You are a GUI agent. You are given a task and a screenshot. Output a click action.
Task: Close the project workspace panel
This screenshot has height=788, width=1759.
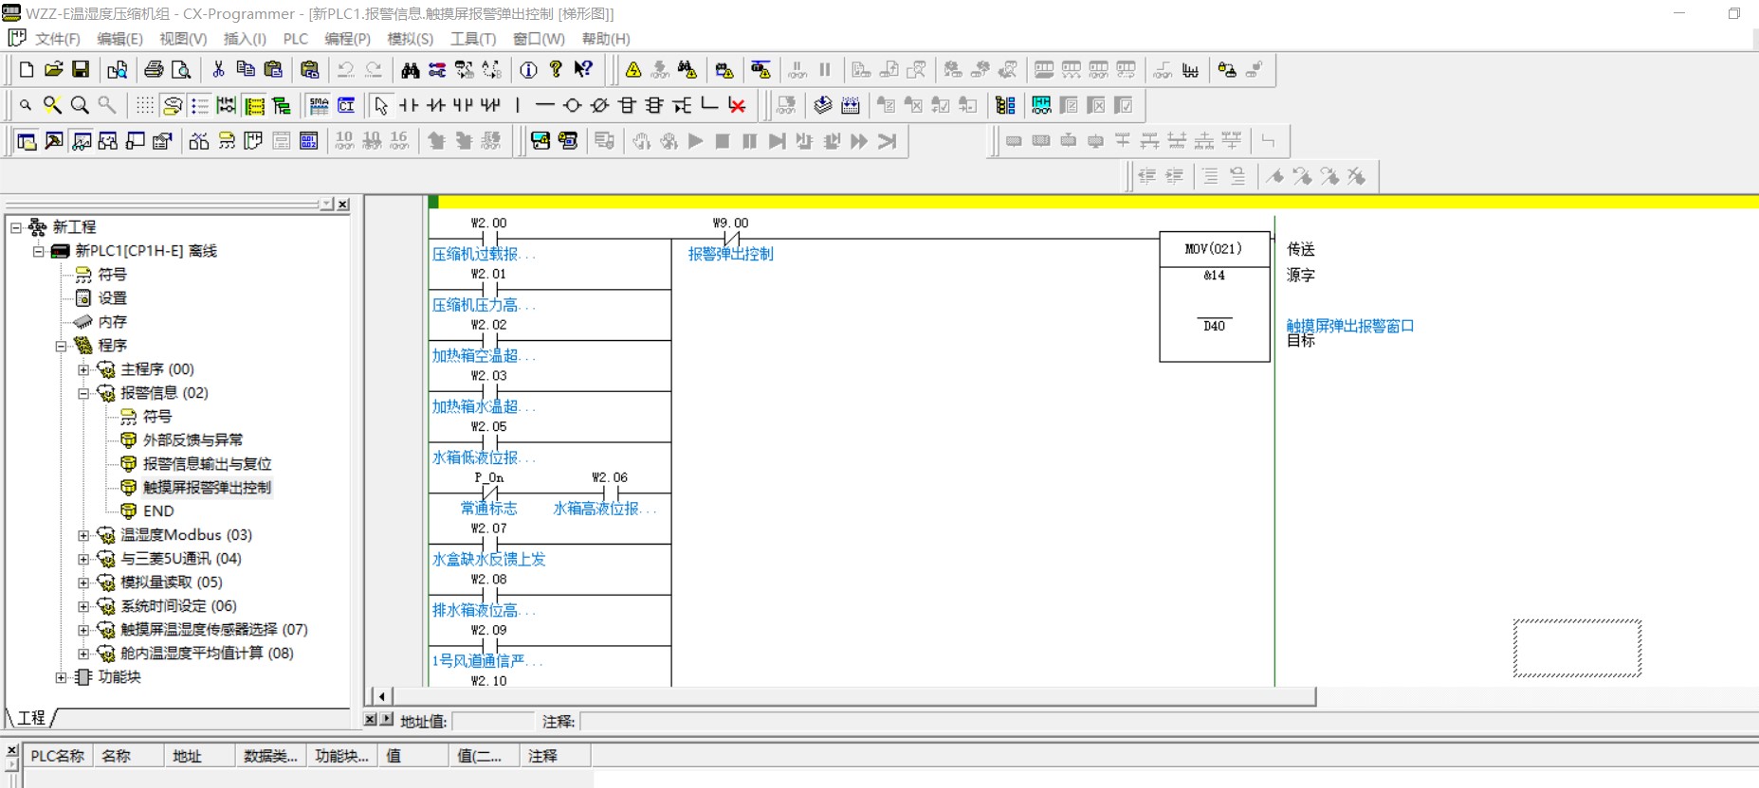pyautogui.click(x=343, y=205)
